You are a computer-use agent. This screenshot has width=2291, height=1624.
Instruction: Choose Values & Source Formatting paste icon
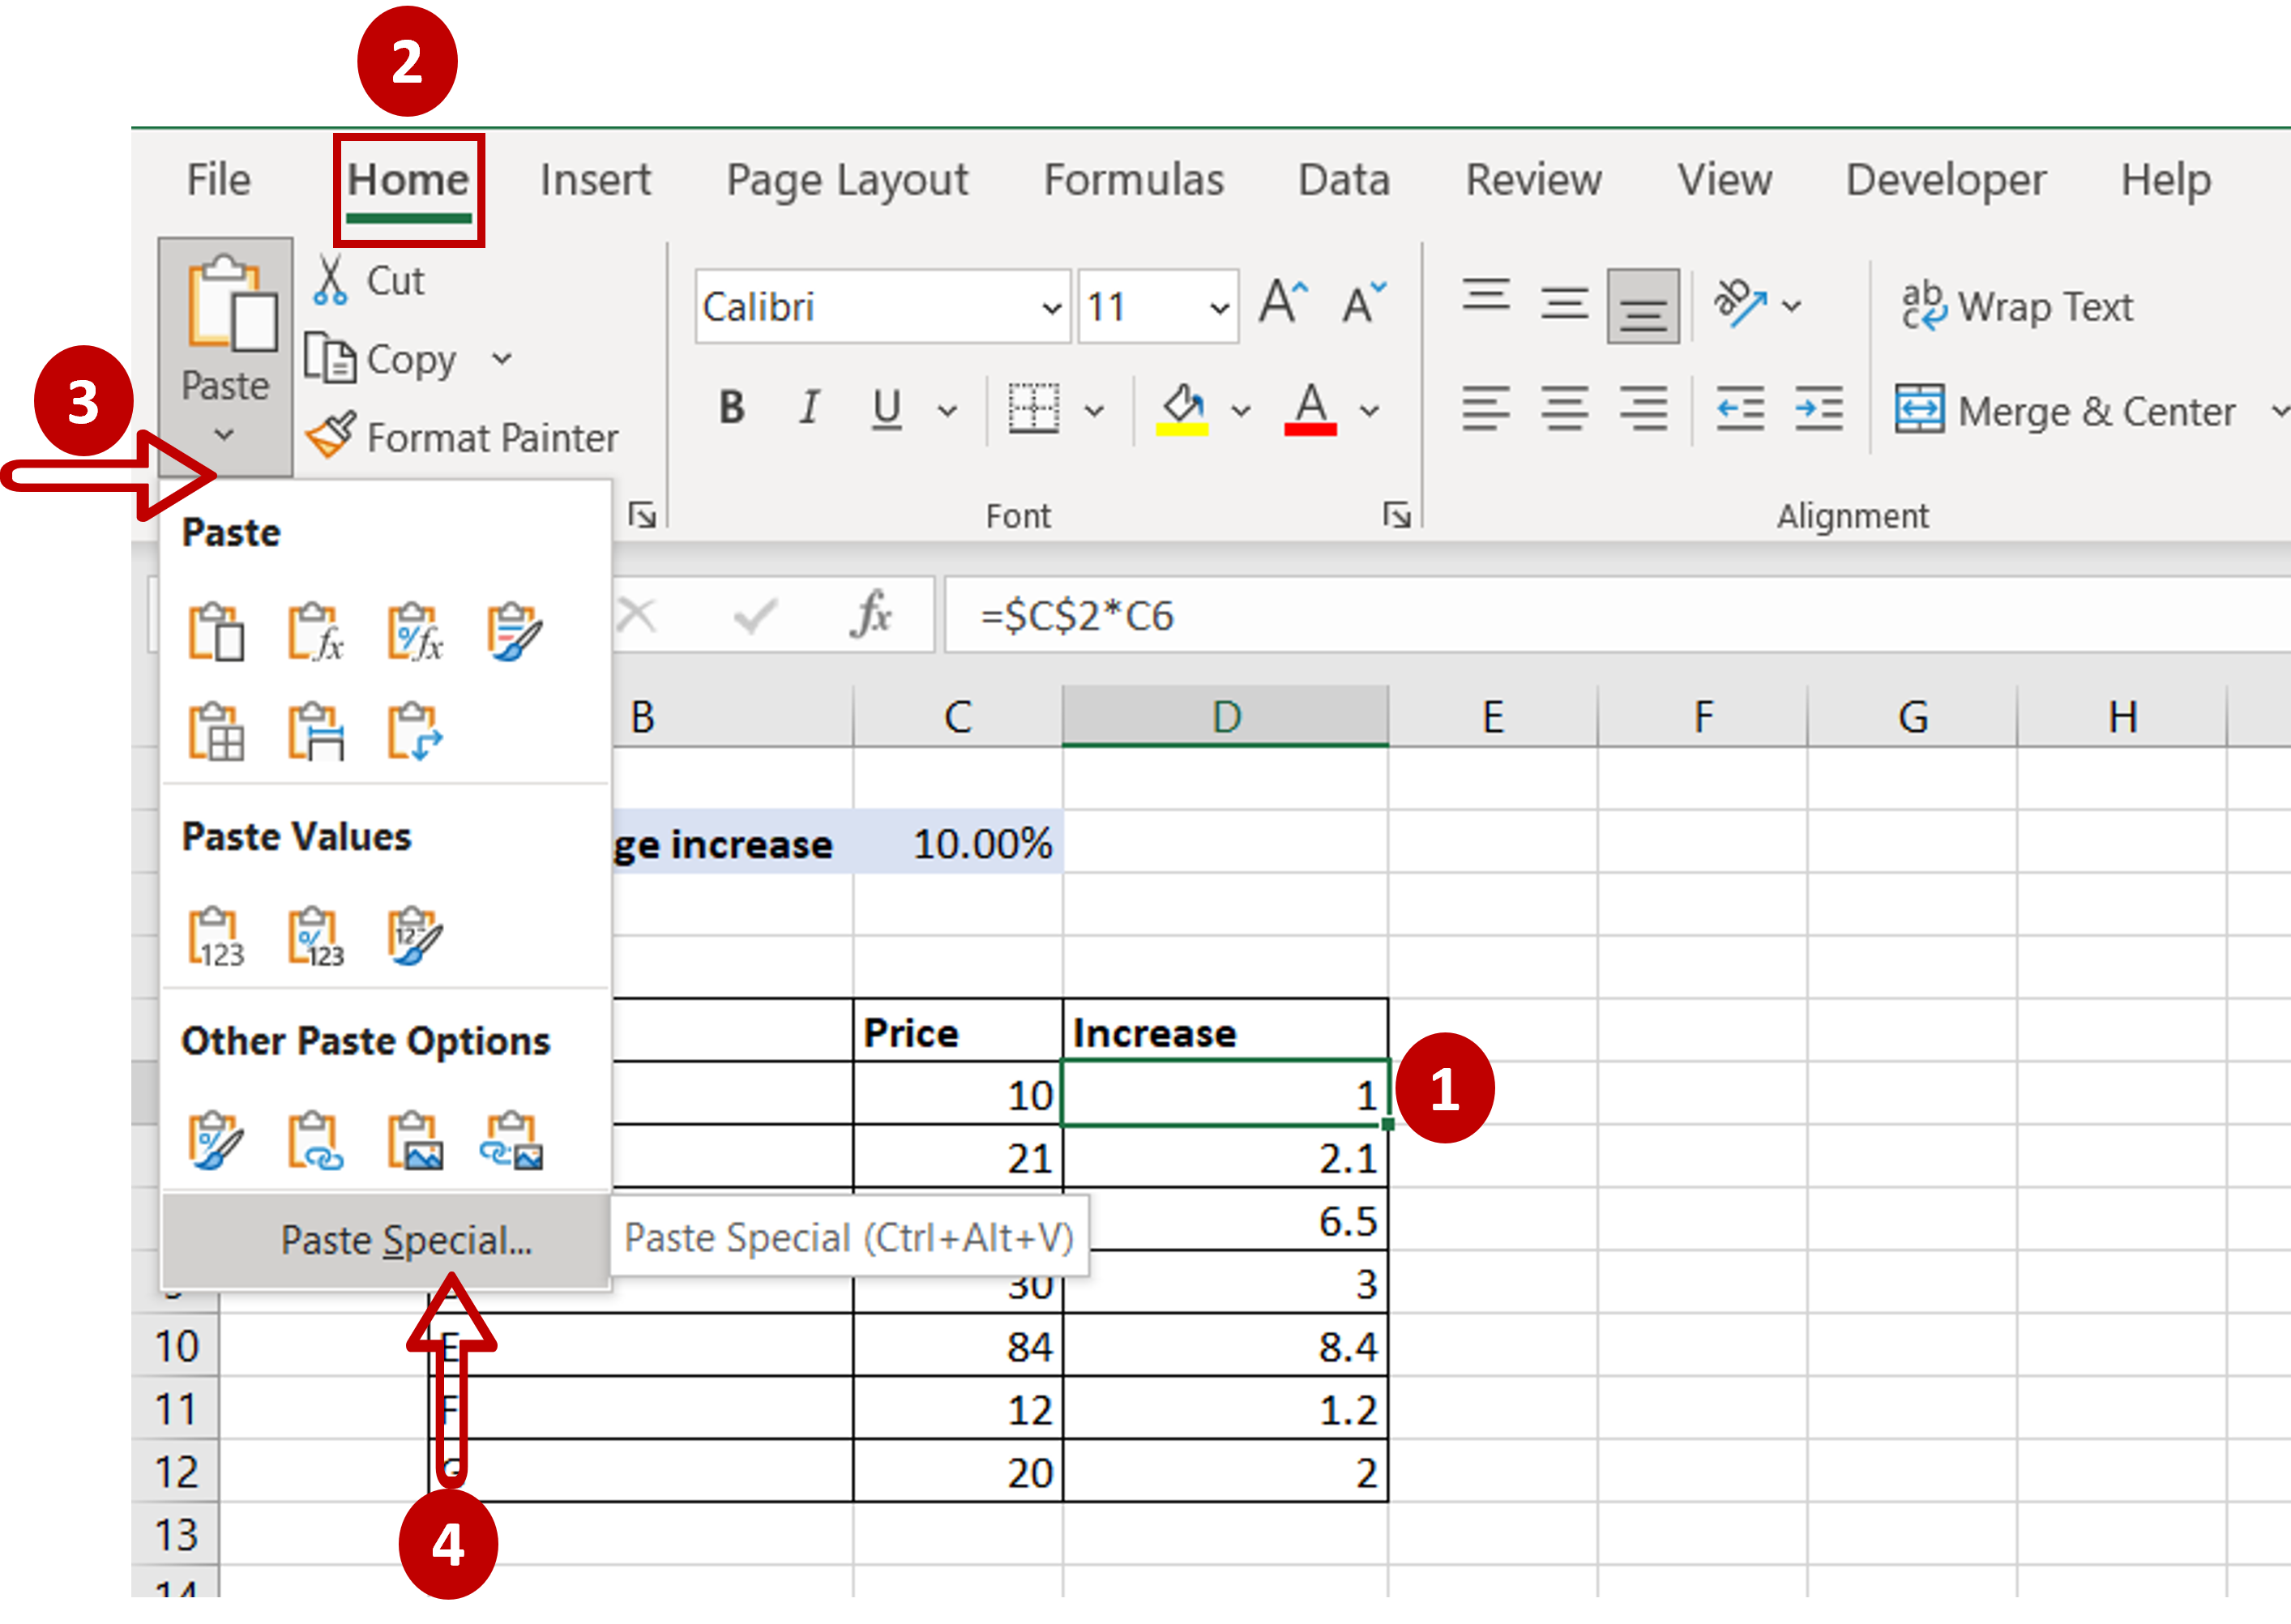pos(415,937)
